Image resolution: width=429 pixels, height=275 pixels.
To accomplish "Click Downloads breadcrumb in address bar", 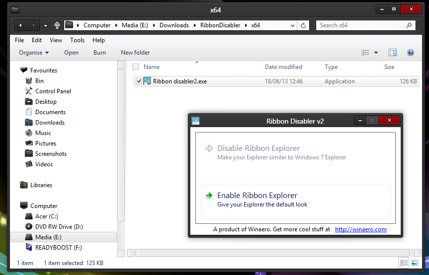I will 174,25.
